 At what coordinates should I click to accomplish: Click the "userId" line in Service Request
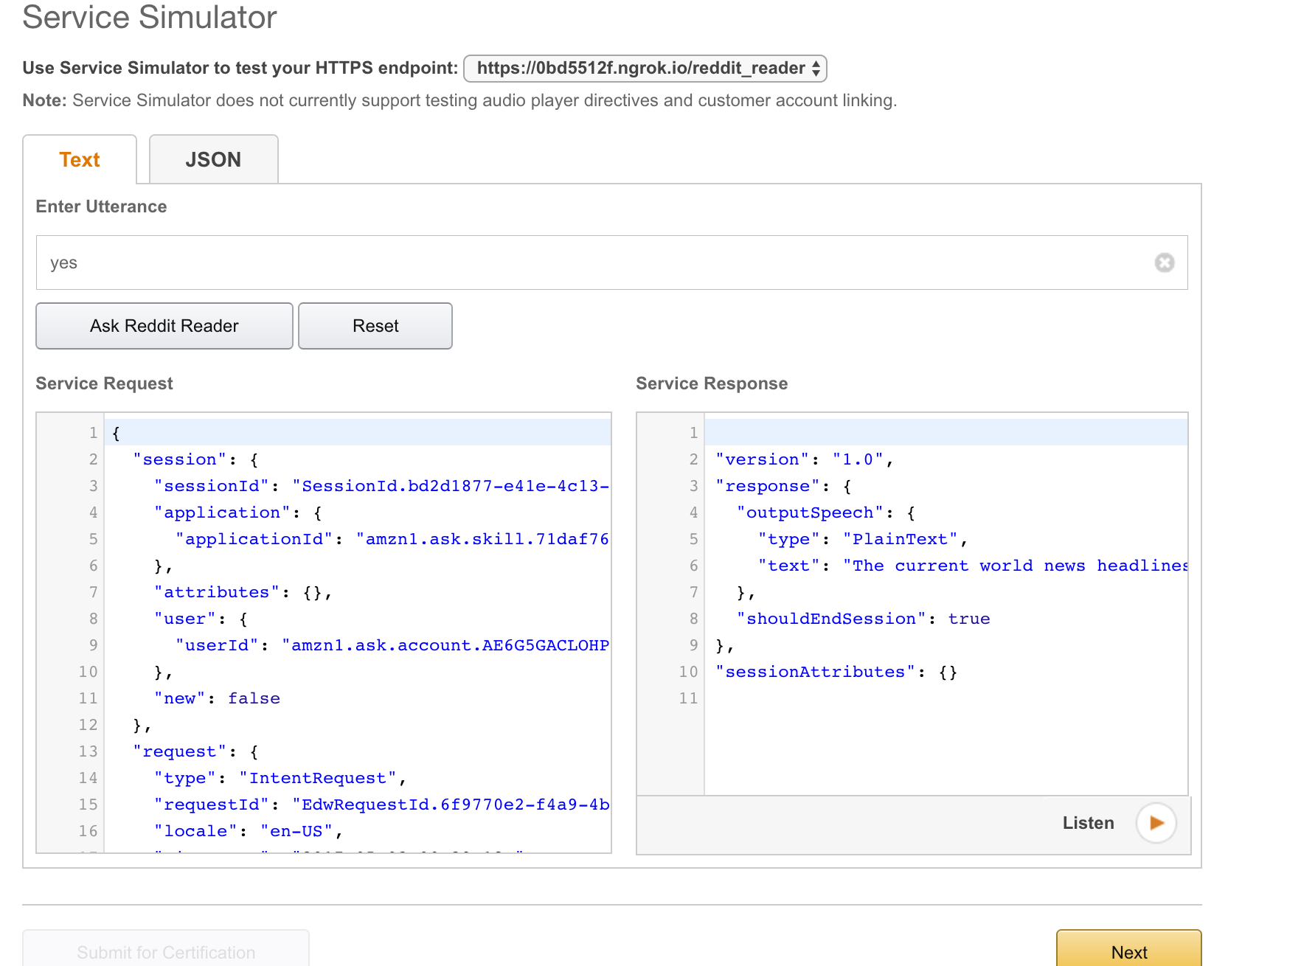(x=392, y=645)
